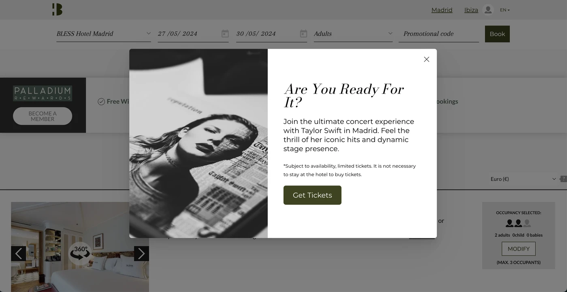
Task: Click the 'Join the ultimate concert experience' paragraph
Action: (349, 135)
